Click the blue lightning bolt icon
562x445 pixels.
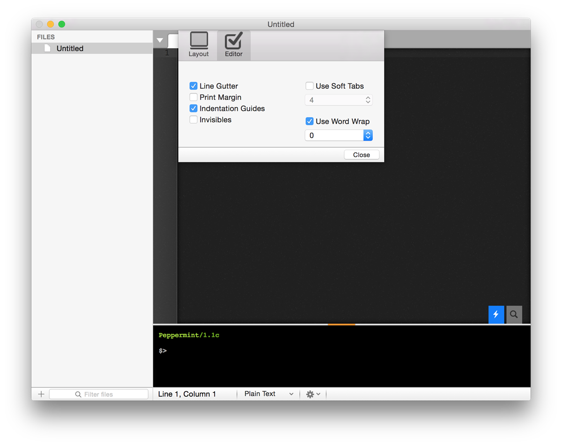pyautogui.click(x=496, y=314)
